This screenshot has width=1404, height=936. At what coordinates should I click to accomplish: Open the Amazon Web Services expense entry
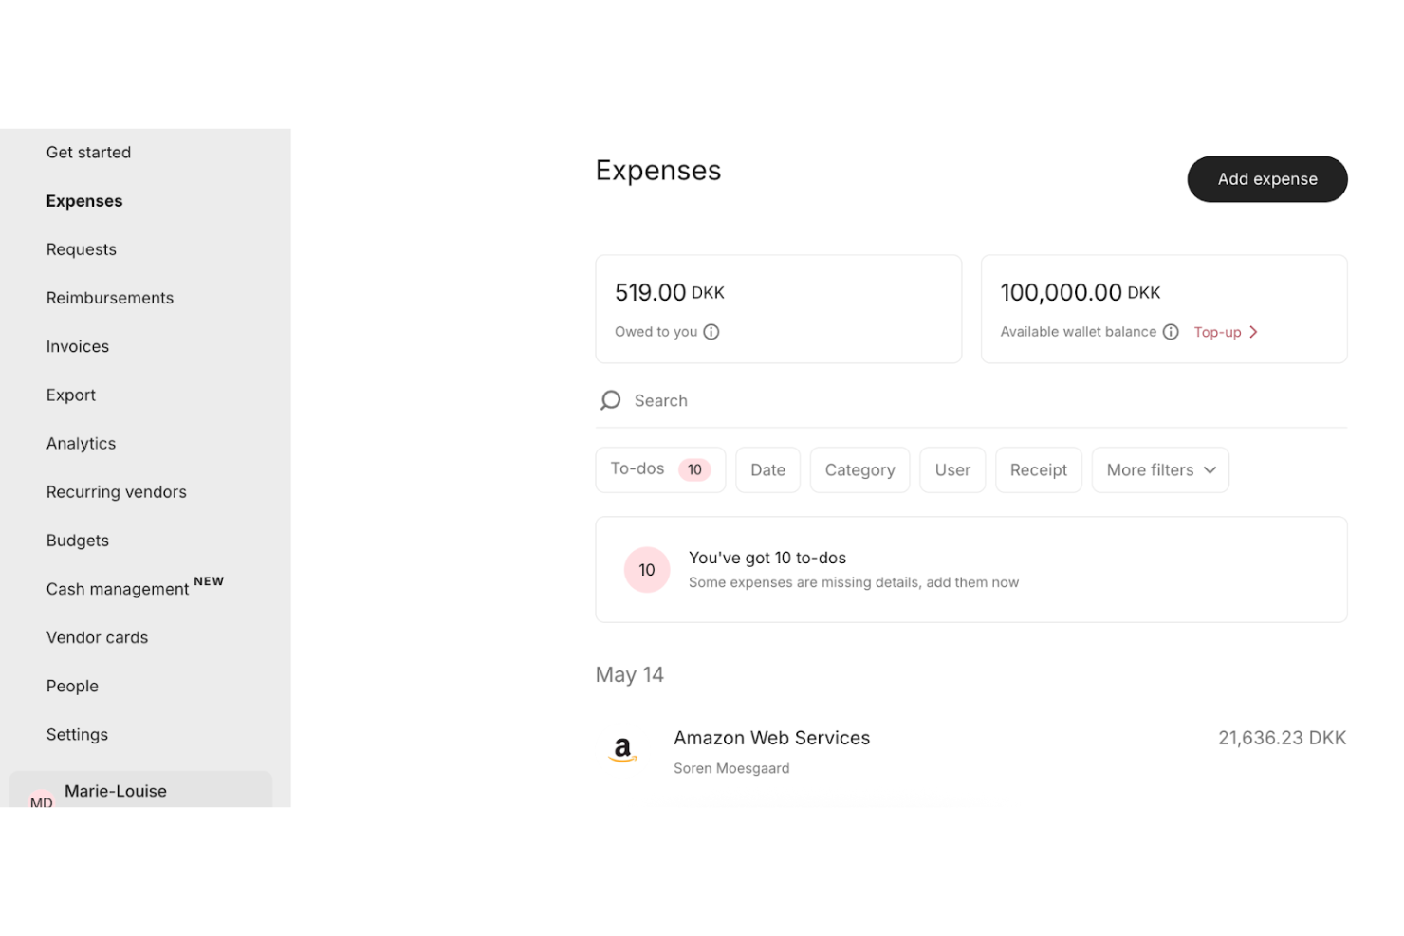[x=771, y=737]
